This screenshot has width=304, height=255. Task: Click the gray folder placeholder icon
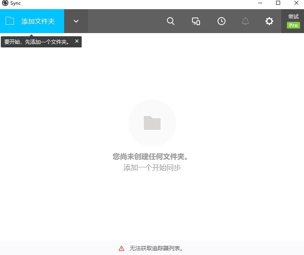point(152,123)
